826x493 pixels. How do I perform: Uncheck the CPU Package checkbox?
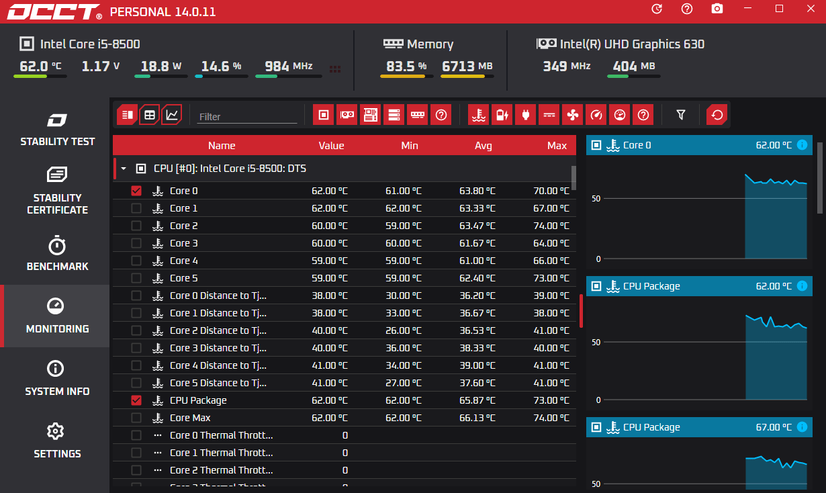click(x=136, y=400)
